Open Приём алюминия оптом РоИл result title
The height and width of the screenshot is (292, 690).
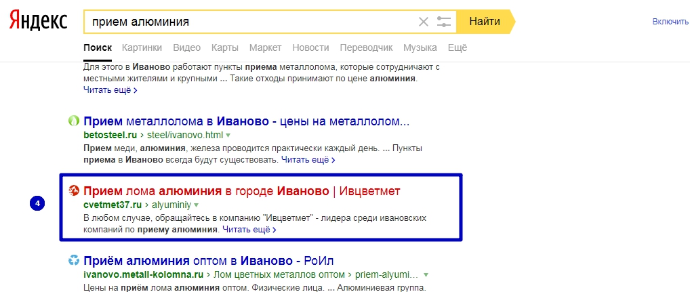208,261
